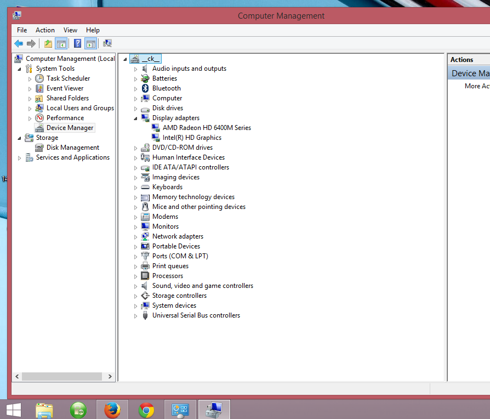
Task: Select Disk Management under Storage
Action: pos(72,148)
